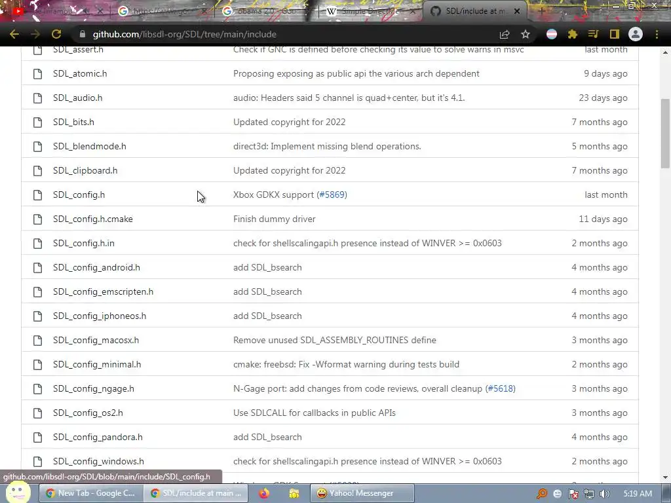Click the file icon beside SDL_config_windows.h
Screen dimensions: 671x503
coord(37,462)
